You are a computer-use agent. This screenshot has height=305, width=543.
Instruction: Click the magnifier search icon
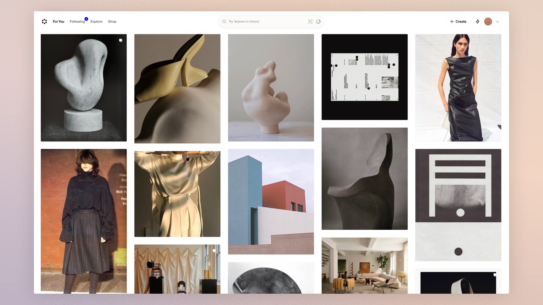(224, 21)
